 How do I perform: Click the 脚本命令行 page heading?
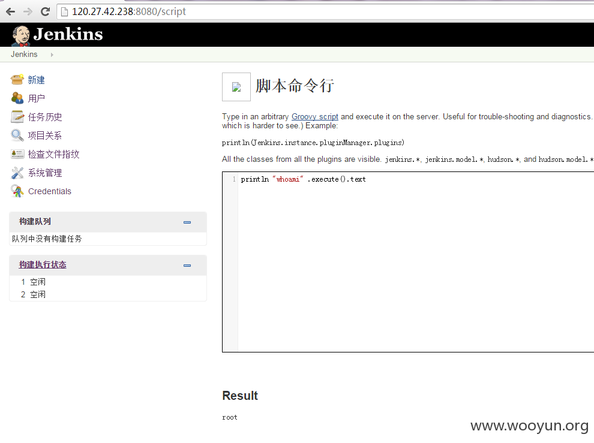click(295, 86)
